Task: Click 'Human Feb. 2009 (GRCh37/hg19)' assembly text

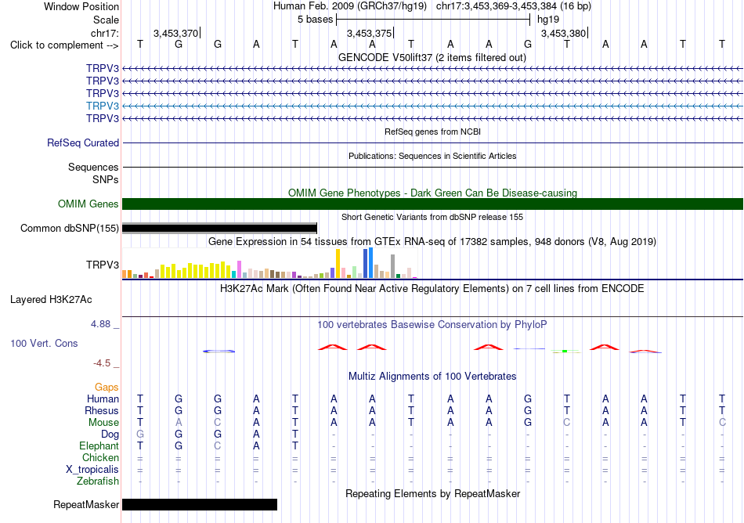Action: 350,6
